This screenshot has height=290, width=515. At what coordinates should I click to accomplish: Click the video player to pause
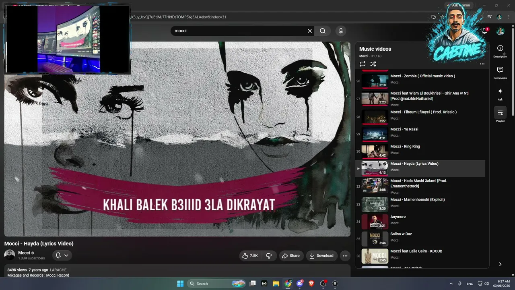click(177, 139)
